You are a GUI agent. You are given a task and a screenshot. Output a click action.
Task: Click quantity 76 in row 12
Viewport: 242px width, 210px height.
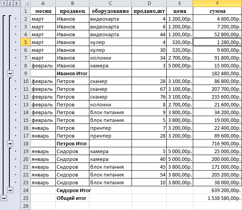(149, 97)
